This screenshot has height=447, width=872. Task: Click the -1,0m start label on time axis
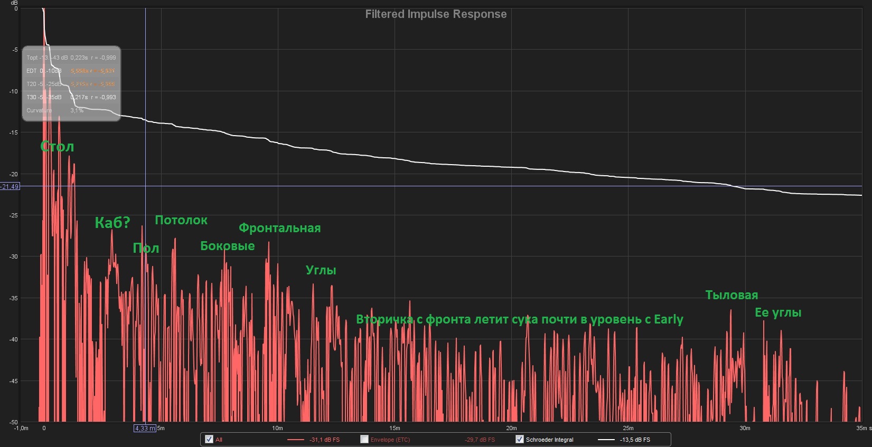tap(21, 428)
